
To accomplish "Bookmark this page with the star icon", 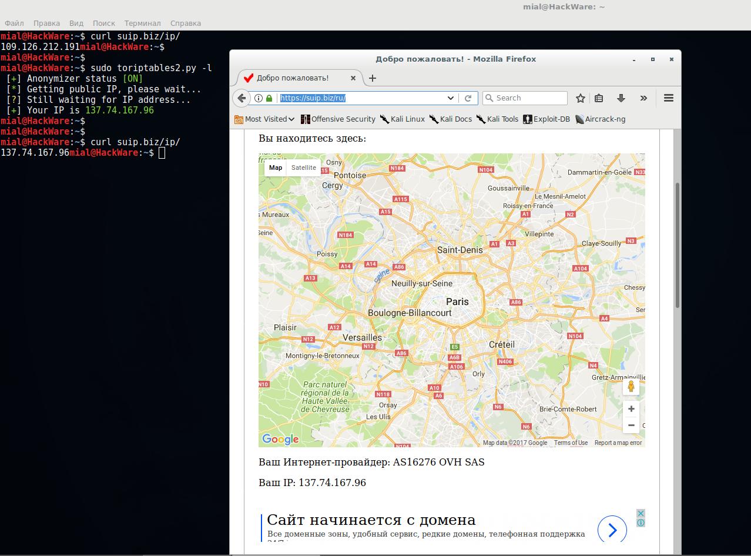I will (581, 98).
